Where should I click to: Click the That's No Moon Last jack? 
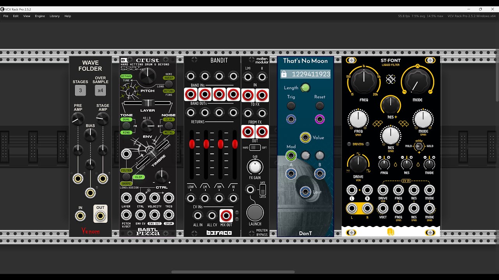[x=305, y=192]
